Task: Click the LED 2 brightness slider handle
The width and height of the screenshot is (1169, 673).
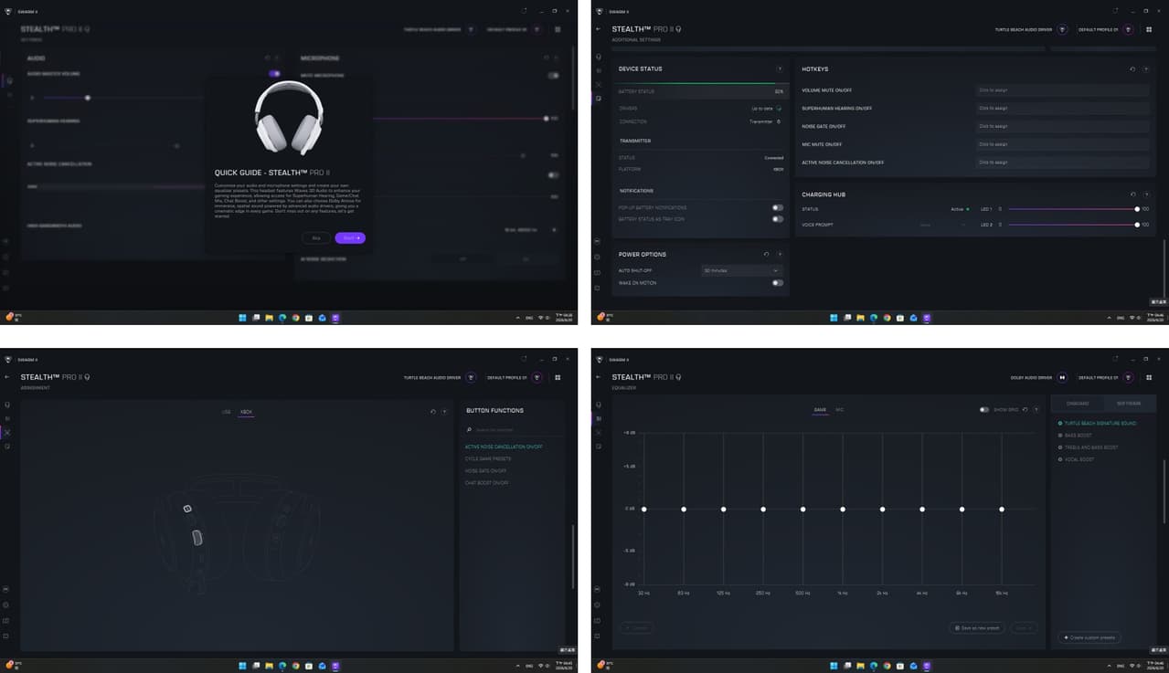Action: [1137, 224]
